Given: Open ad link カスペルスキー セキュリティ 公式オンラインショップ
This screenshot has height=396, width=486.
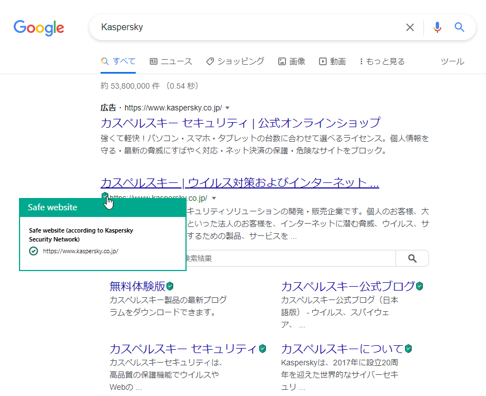Looking at the screenshot, I should (x=241, y=123).
